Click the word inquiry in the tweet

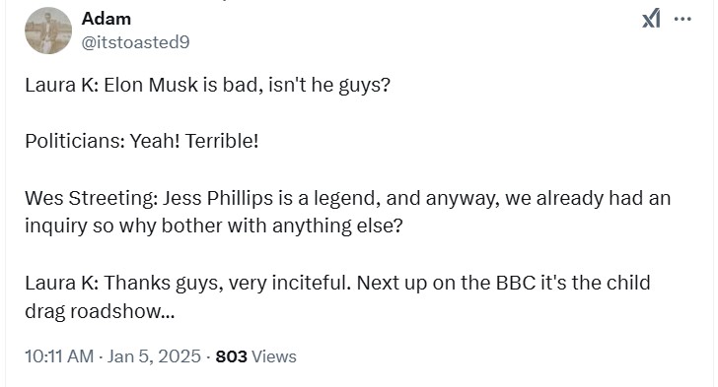tap(56, 226)
